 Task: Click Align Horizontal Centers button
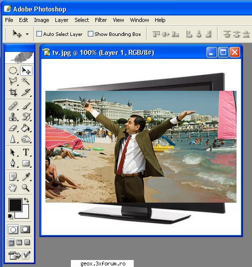coord(199,34)
